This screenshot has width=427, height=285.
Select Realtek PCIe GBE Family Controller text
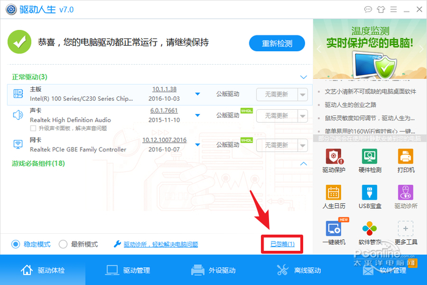tap(78, 150)
